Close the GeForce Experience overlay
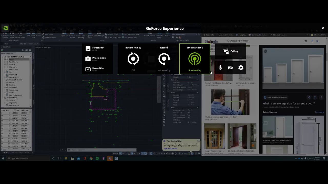This screenshot has height=184, width=328. pos(323,28)
